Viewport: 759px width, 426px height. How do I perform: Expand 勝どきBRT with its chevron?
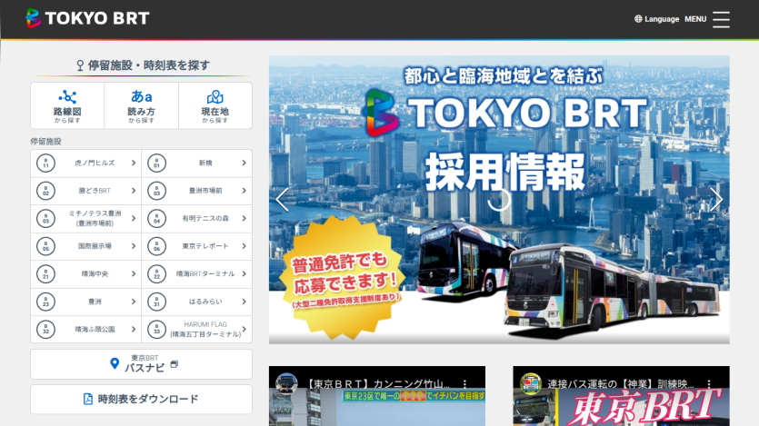point(134,191)
